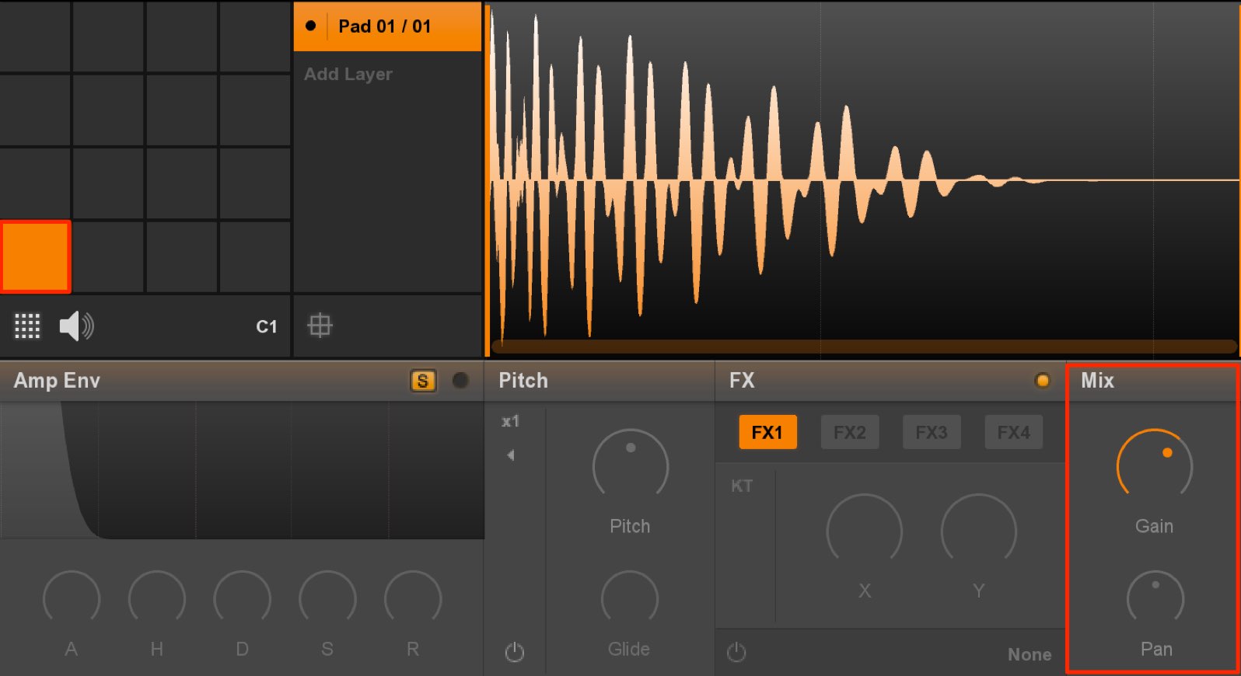Click the Amp Env envelope graph
The image size is (1241, 676).
(242, 470)
